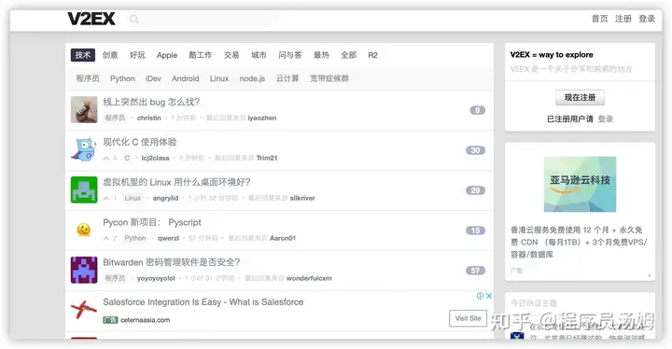Open last replier wonderfulcxm's profile
The width and height of the screenshot is (672, 349).
(309, 278)
